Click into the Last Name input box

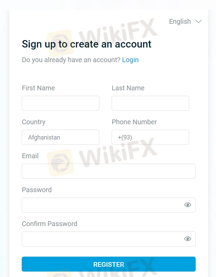(150, 103)
